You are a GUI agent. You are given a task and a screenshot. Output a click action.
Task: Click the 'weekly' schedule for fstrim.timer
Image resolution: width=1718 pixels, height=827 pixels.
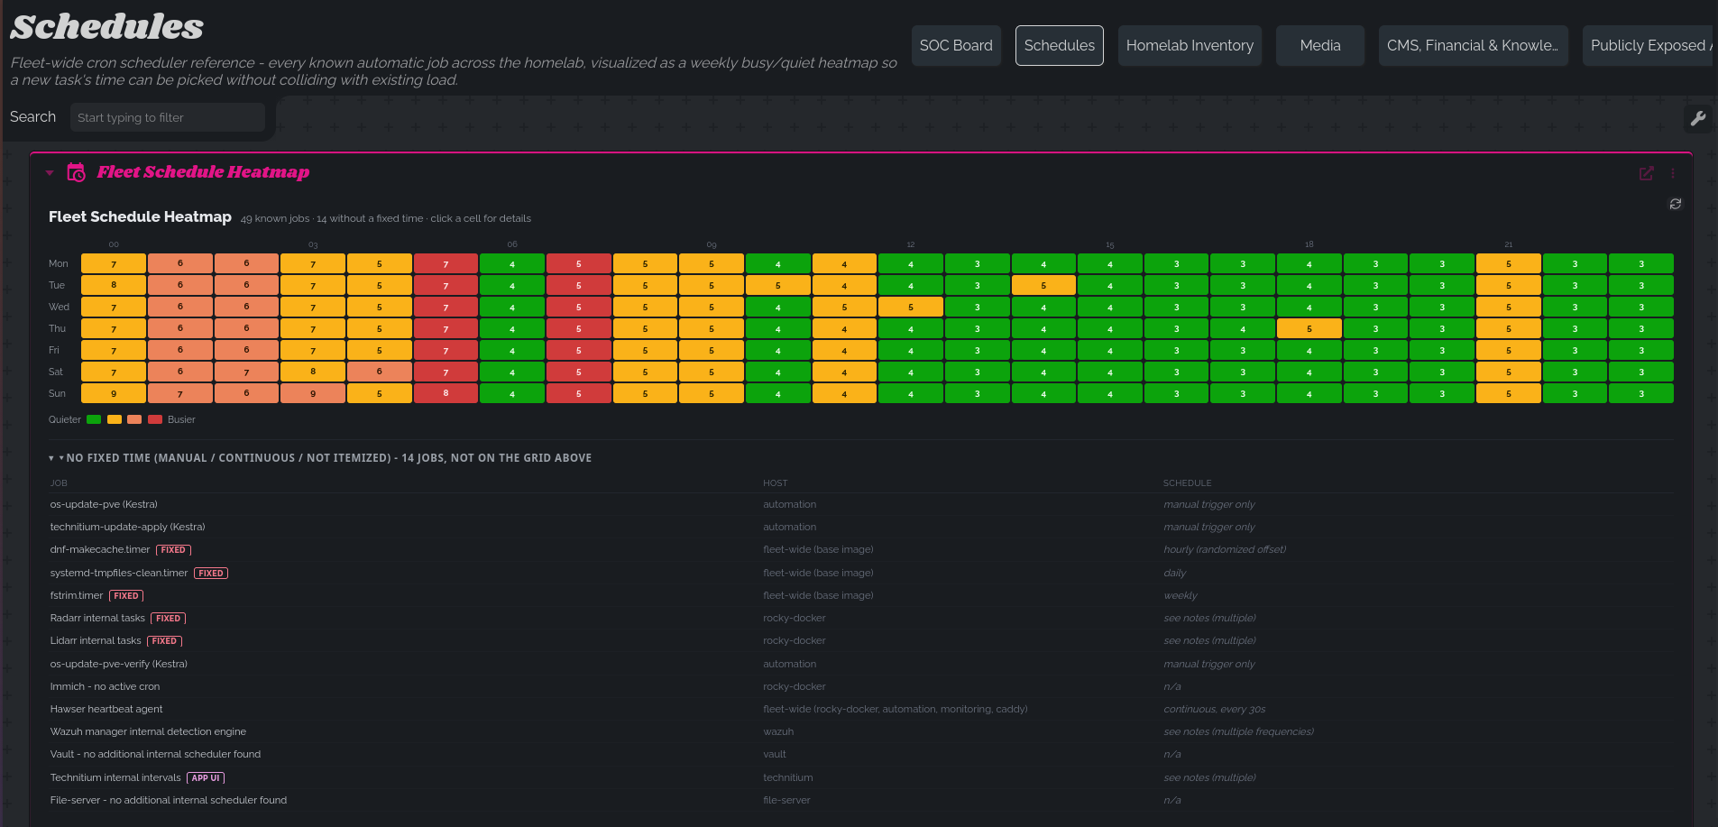click(1181, 595)
